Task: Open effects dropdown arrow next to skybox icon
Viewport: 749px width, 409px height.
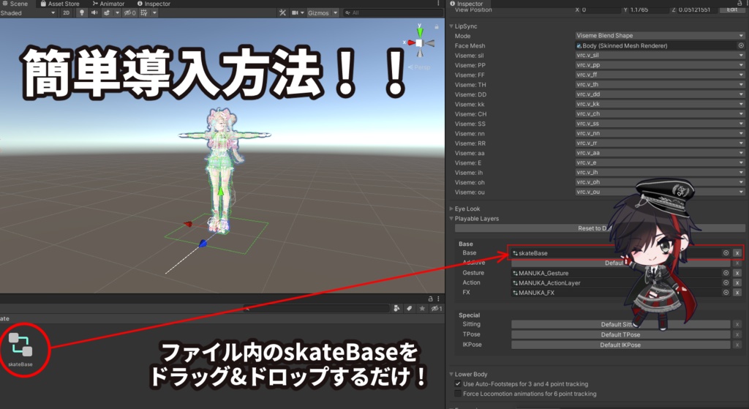Action: [117, 13]
